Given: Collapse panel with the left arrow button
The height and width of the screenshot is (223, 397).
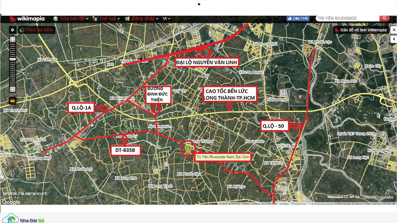Looking at the screenshot, I should coord(394,39).
